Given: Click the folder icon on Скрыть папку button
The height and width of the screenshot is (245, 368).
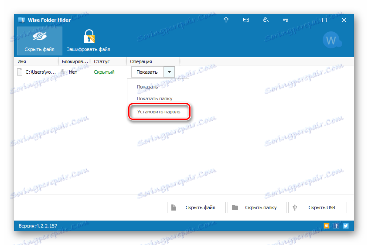Looking at the screenshot, I should point(235,208).
